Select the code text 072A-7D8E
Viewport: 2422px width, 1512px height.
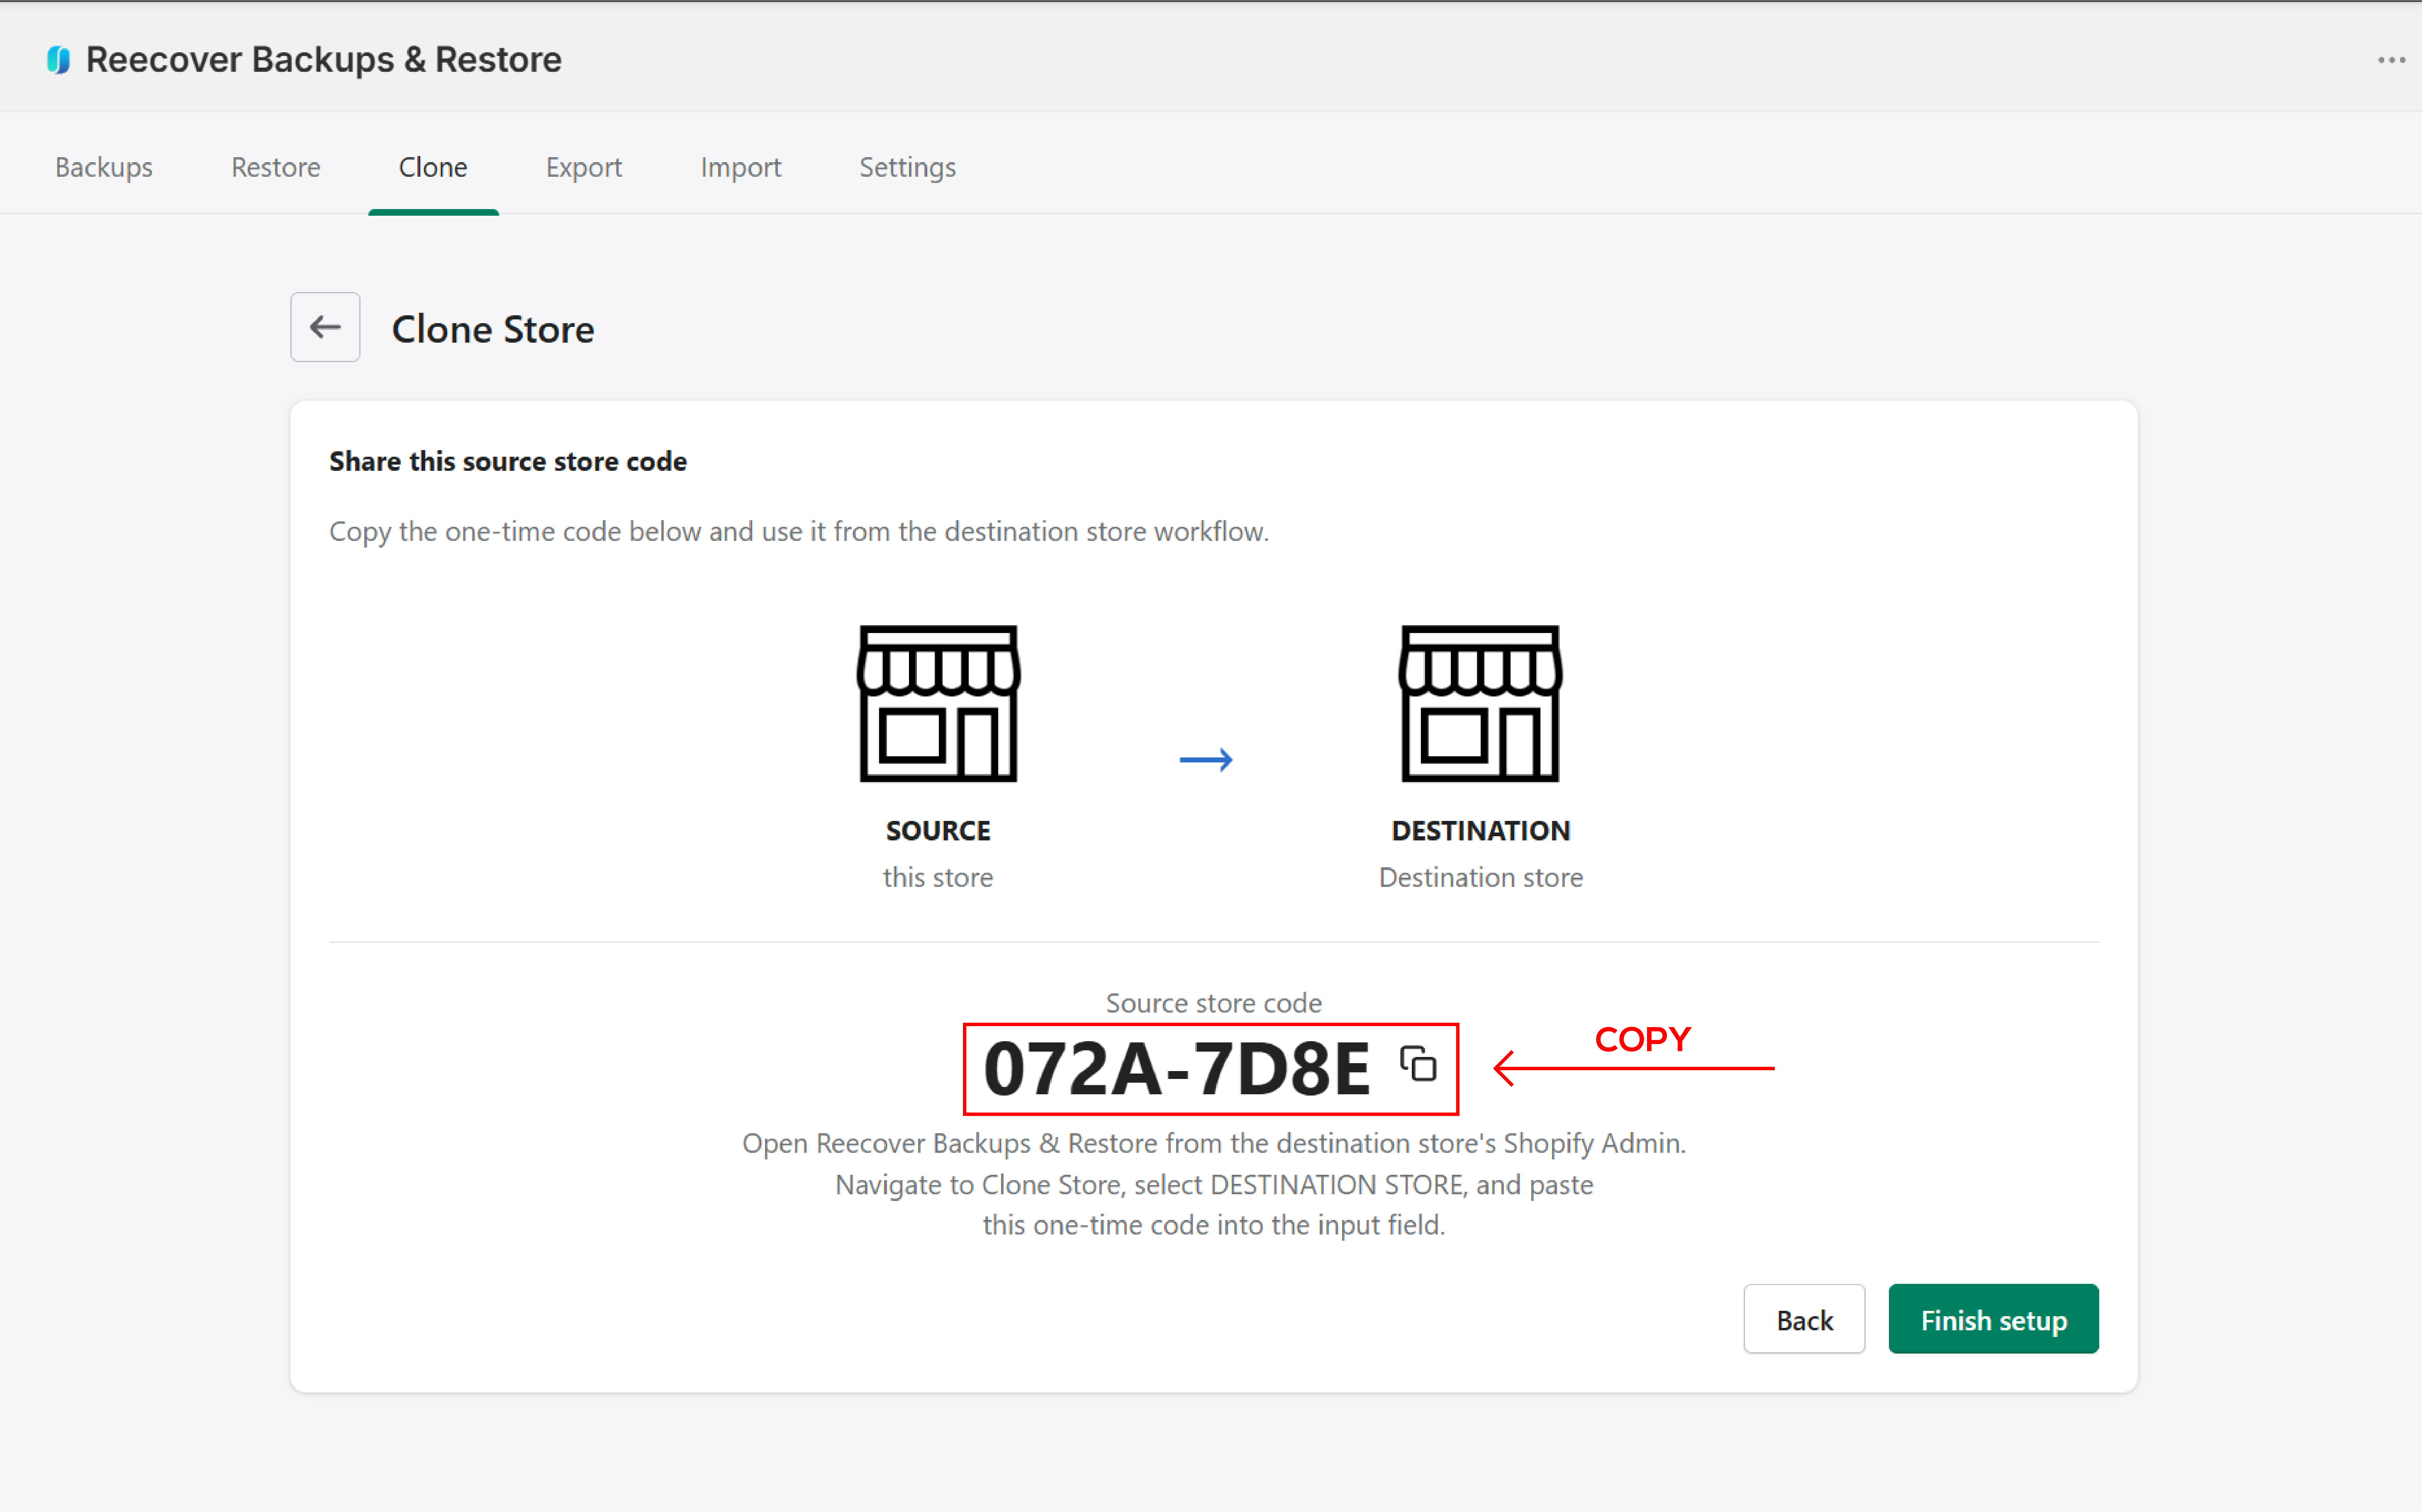[1176, 1069]
